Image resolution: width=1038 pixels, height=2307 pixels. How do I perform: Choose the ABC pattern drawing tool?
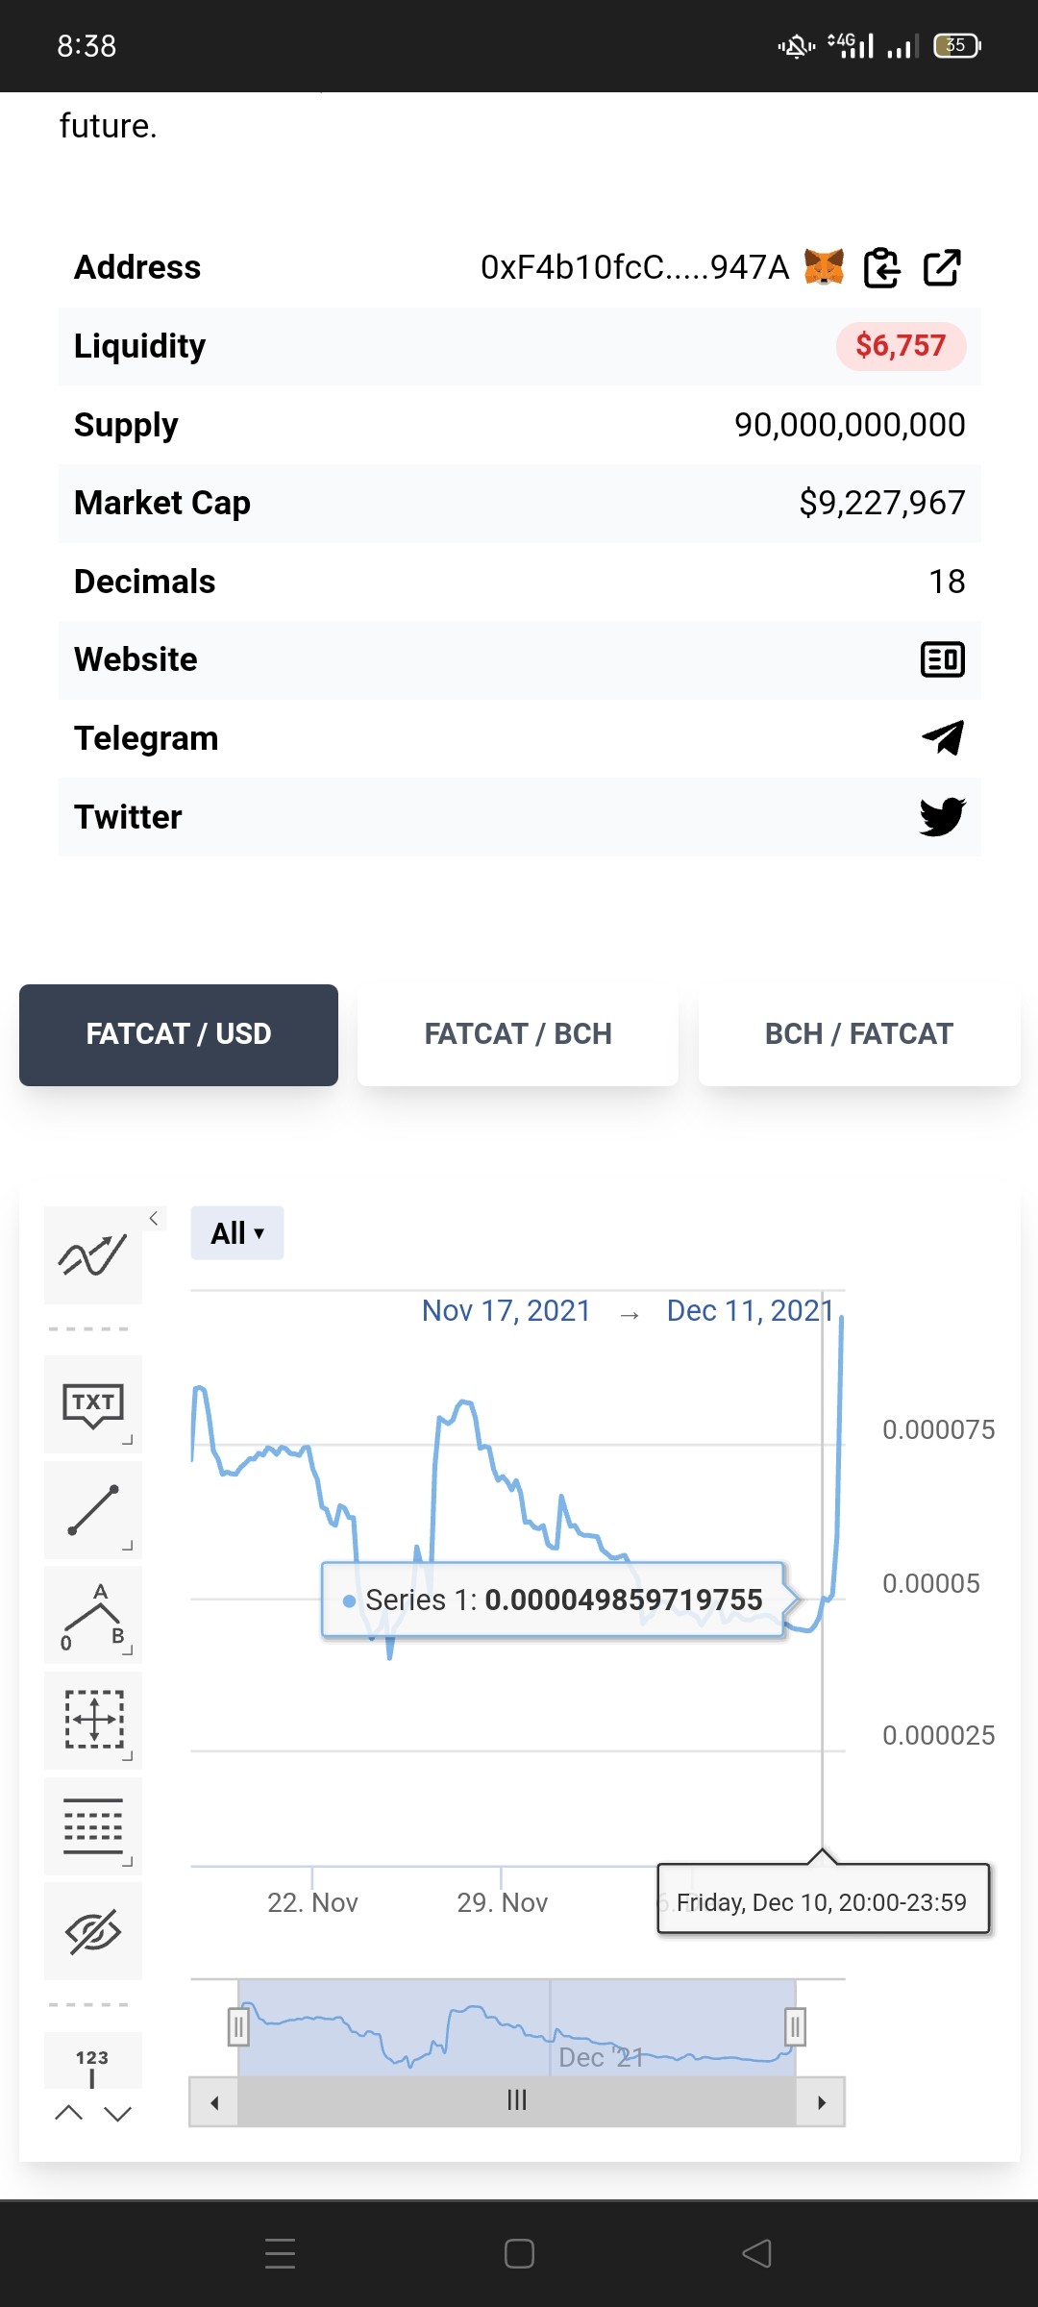click(93, 1616)
